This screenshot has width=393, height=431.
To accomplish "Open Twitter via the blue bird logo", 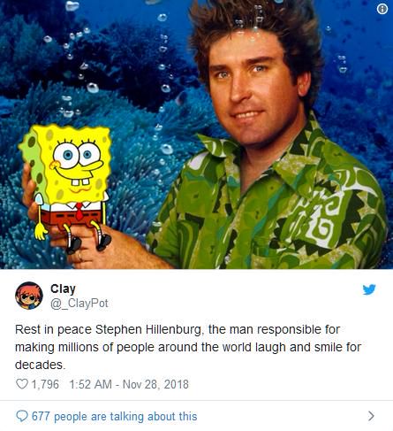I will (x=369, y=289).
